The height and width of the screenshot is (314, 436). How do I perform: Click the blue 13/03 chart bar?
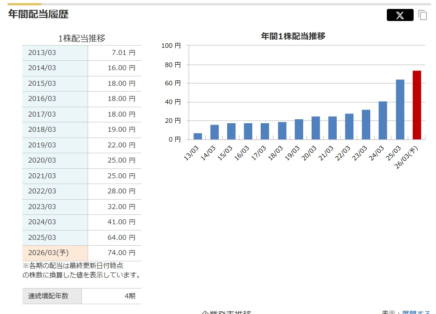[198, 136]
